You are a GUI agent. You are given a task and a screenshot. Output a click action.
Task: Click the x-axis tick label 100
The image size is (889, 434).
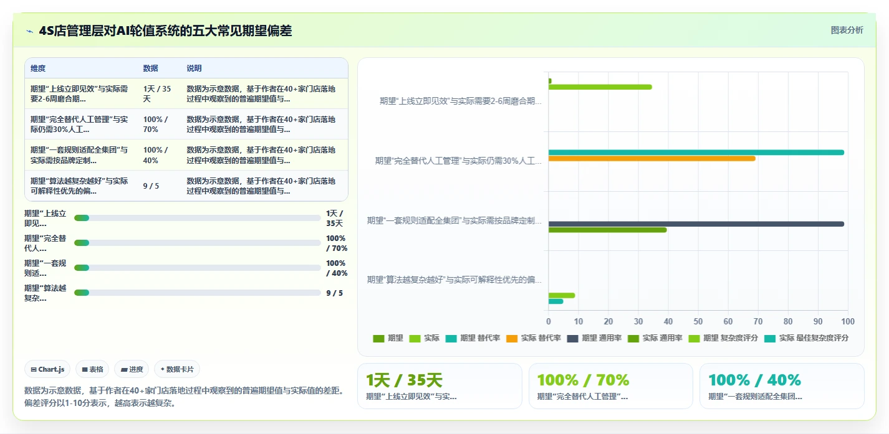pyautogui.click(x=848, y=321)
